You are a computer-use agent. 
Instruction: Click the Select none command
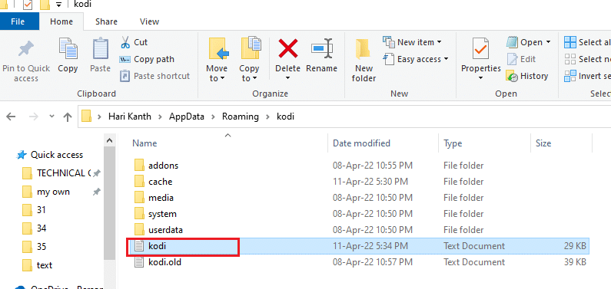pos(587,59)
